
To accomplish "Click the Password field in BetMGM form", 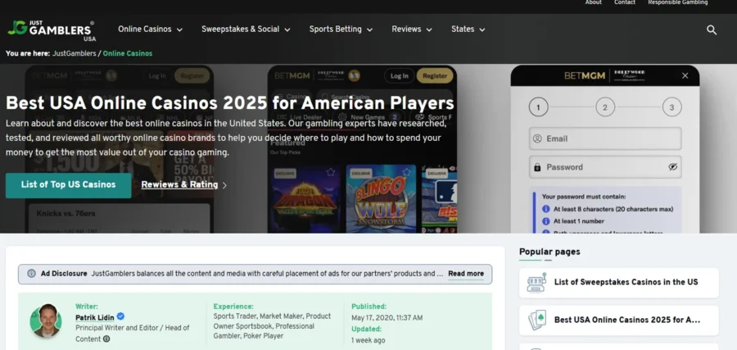I will tap(605, 167).
